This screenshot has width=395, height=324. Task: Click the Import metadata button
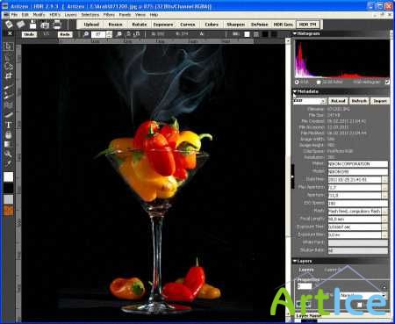coord(380,101)
